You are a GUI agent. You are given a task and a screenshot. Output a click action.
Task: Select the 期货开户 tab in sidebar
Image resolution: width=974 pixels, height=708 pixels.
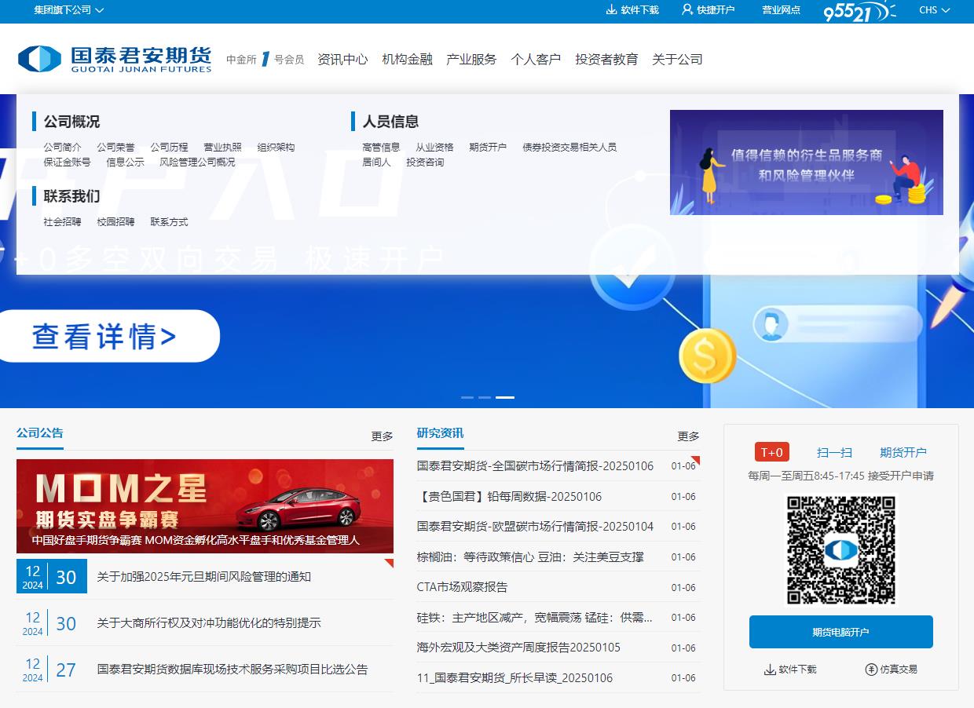point(903,452)
